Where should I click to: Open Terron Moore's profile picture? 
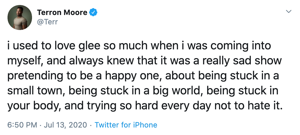click(20, 17)
